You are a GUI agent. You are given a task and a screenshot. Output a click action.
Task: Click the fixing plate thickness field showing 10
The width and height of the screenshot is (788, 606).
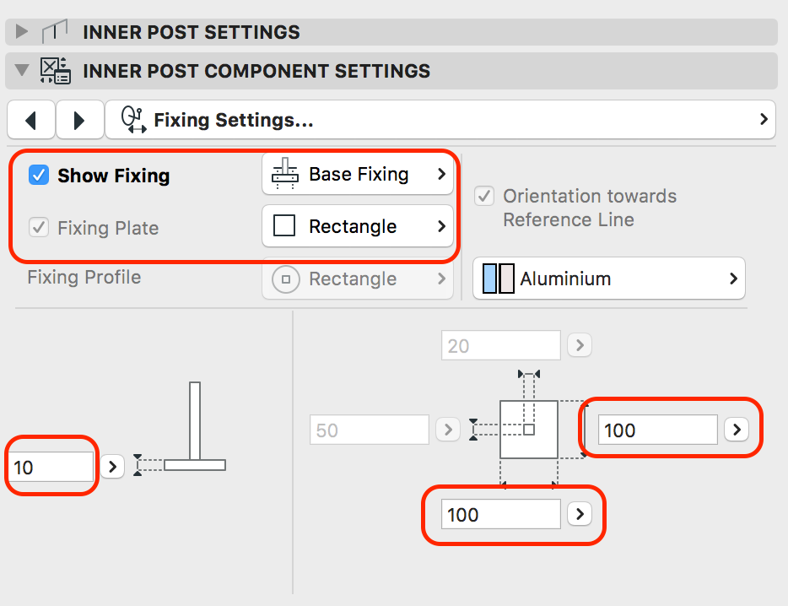click(51, 467)
